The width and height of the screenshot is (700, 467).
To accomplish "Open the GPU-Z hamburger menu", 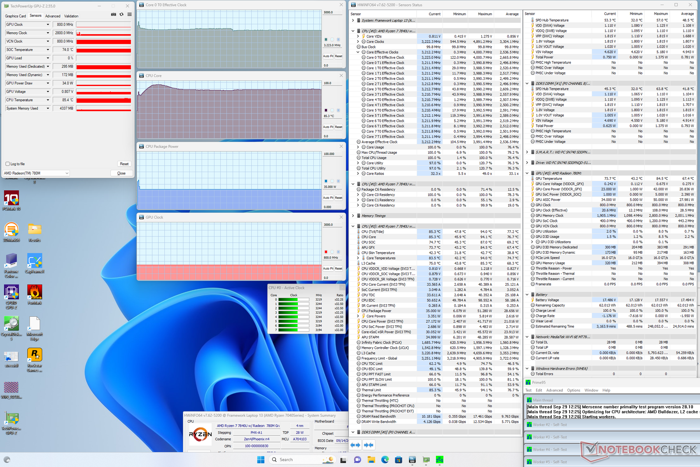I will (x=129, y=14).
